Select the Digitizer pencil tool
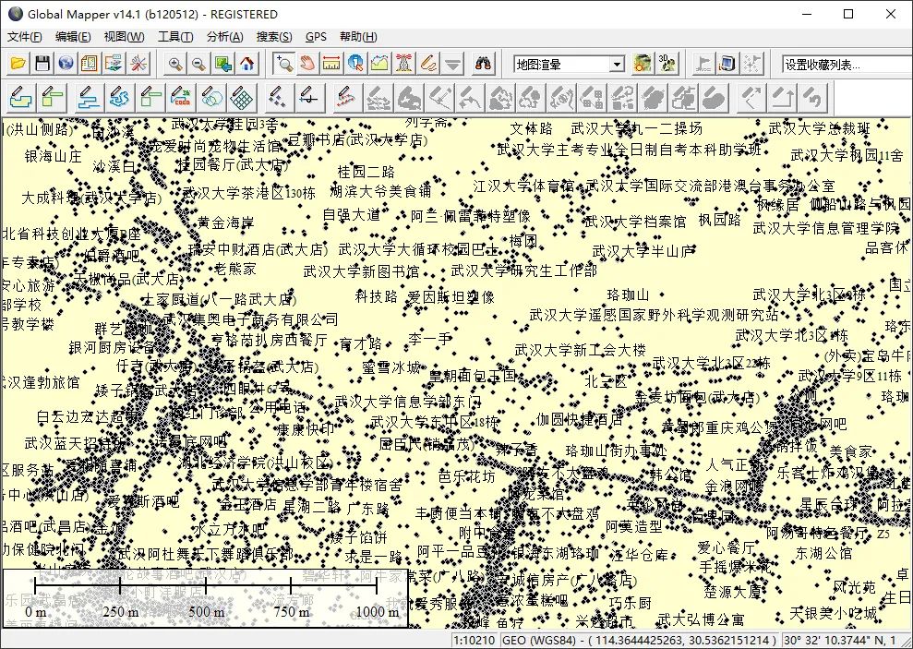 [x=428, y=64]
